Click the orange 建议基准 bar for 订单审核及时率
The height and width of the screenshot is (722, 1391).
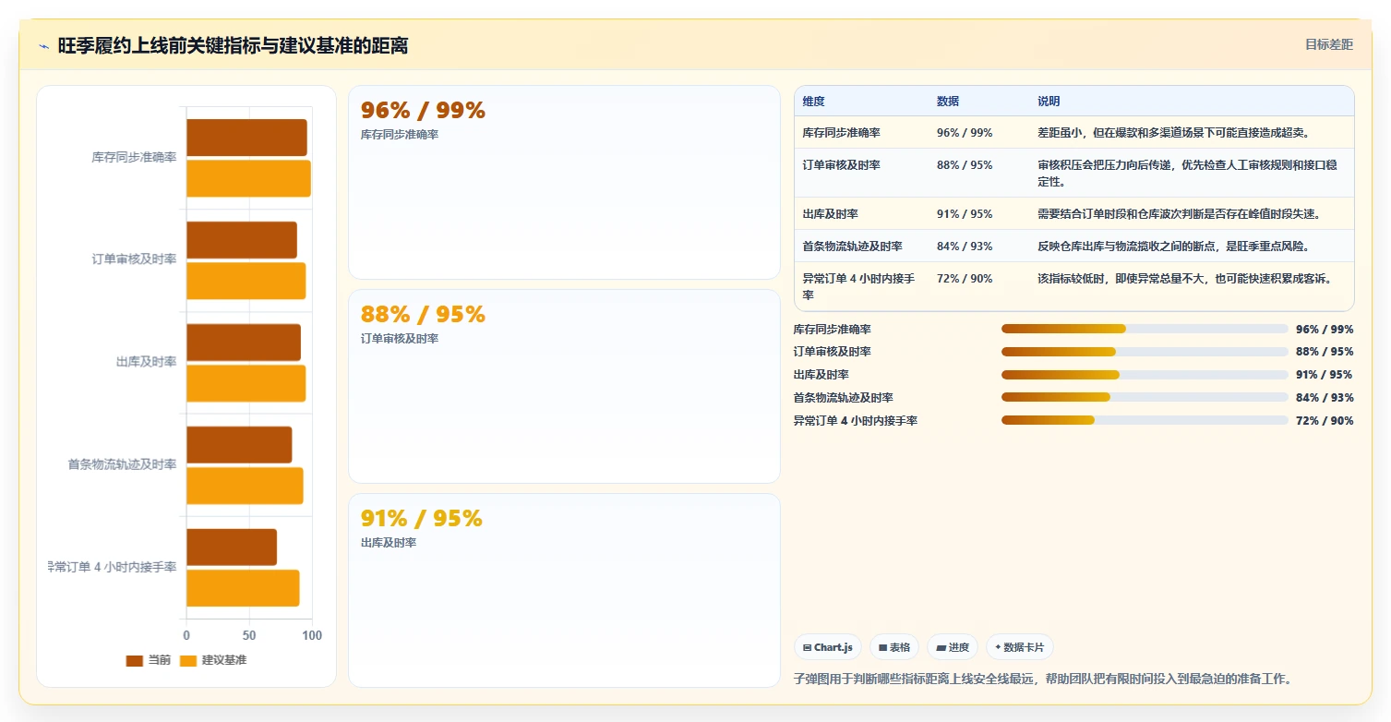click(246, 281)
